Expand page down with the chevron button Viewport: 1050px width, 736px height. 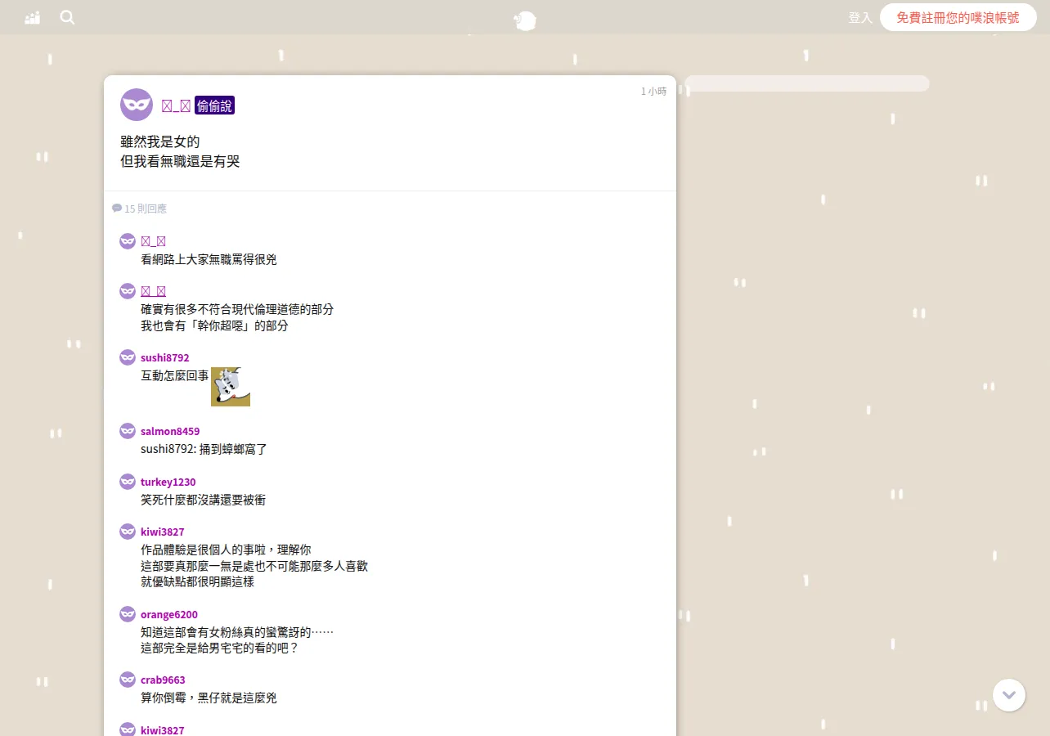tap(1009, 695)
